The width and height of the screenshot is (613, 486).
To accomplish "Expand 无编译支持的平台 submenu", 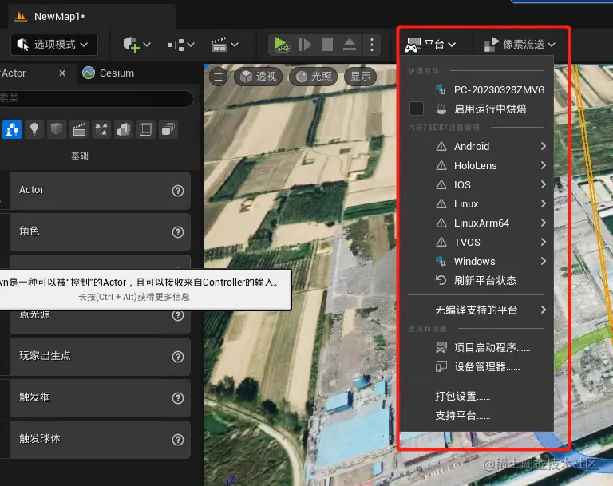I will click(477, 310).
